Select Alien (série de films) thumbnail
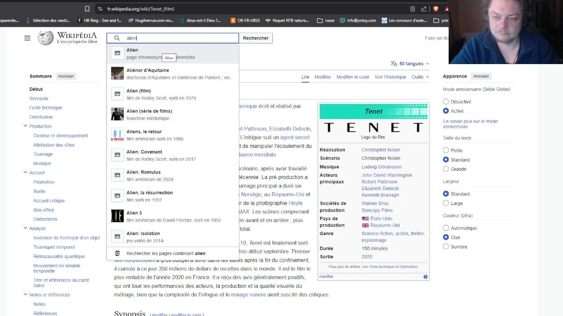Screen dimensions: 563x316 (x=117, y=114)
